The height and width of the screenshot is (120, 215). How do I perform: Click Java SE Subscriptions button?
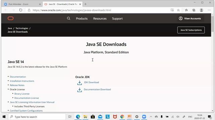click(191, 30)
